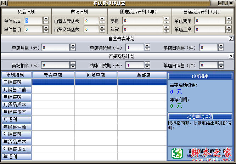Viewport: 236px width, 164px height.
Task: Lower 单店月租（元） with down spinner
Action: click(x=73, y=49)
